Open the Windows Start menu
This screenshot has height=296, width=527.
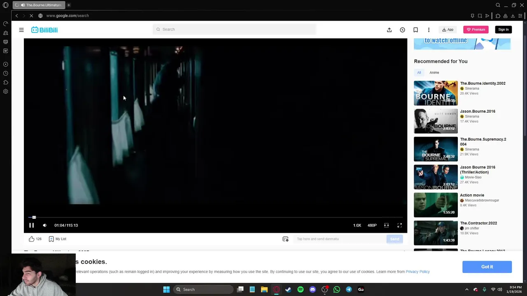point(166,289)
